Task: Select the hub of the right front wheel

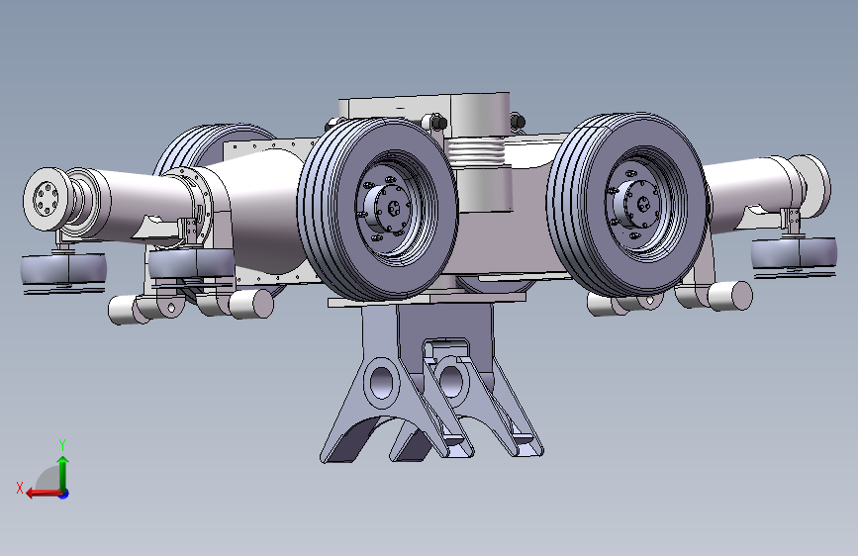Action: [x=638, y=205]
